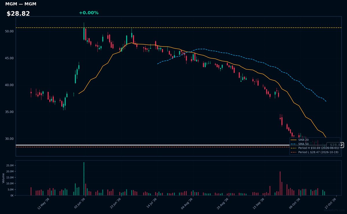Click the vertical Volume axis title
The height and width of the screenshot is (214, 347).
3,178
